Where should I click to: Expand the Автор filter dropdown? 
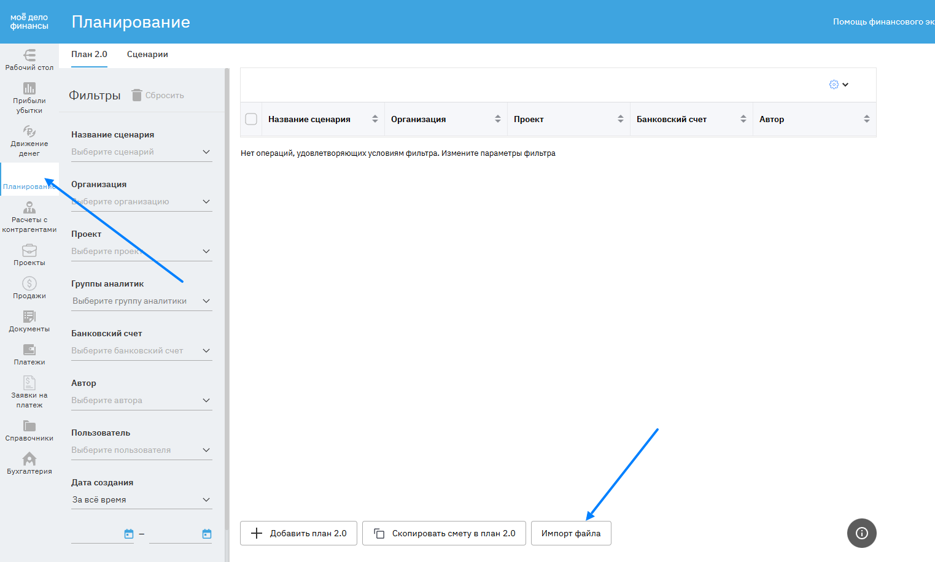click(142, 401)
